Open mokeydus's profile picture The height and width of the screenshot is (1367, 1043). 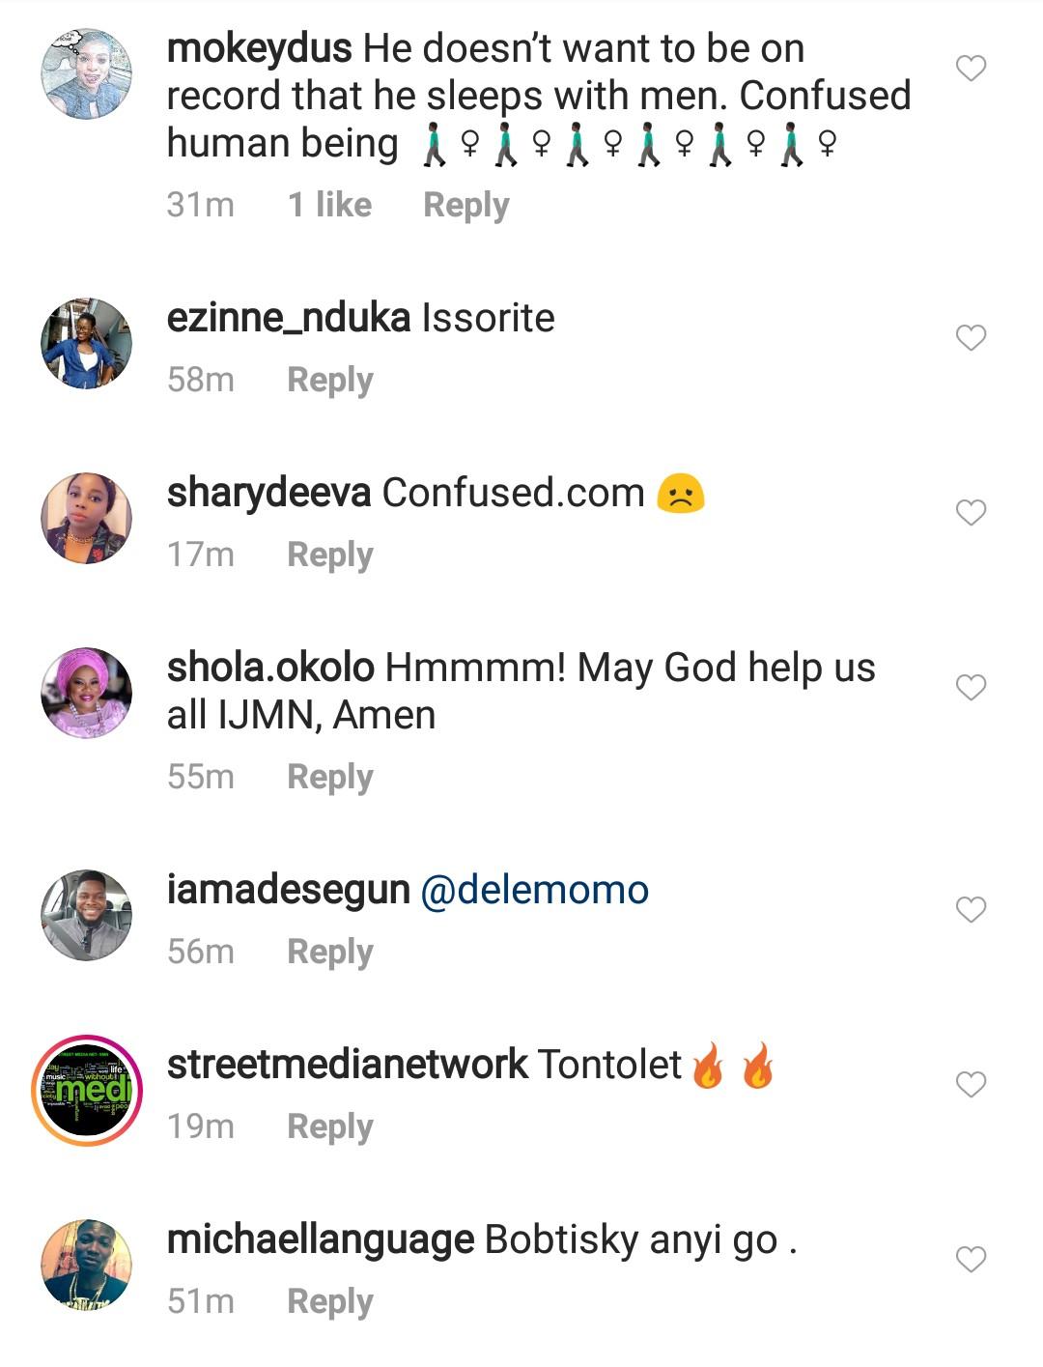click(x=86, y=73)
